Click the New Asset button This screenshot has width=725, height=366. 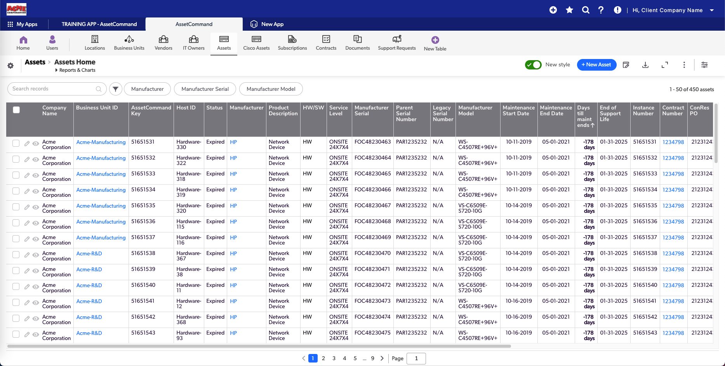point(596,65)
